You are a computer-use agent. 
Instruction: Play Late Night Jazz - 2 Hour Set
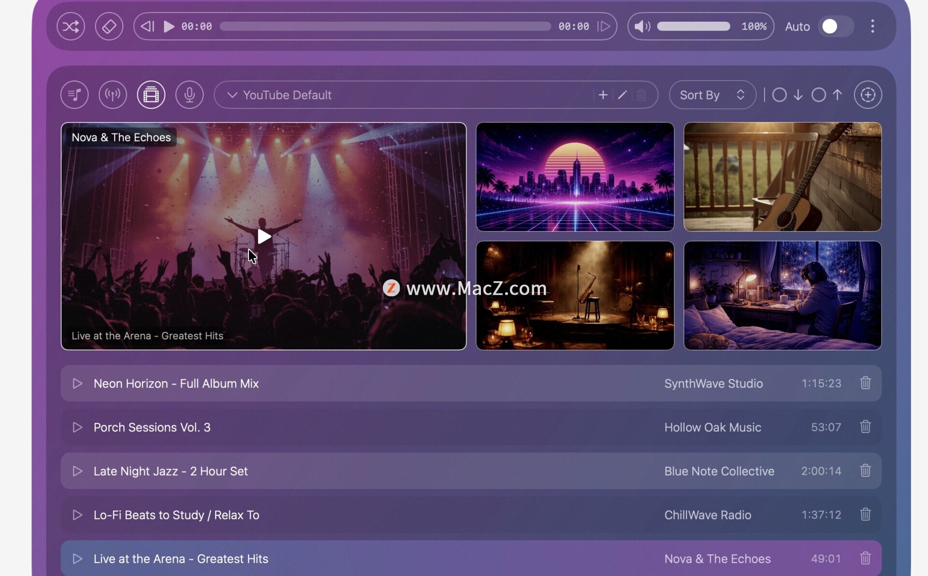point(77,471)
